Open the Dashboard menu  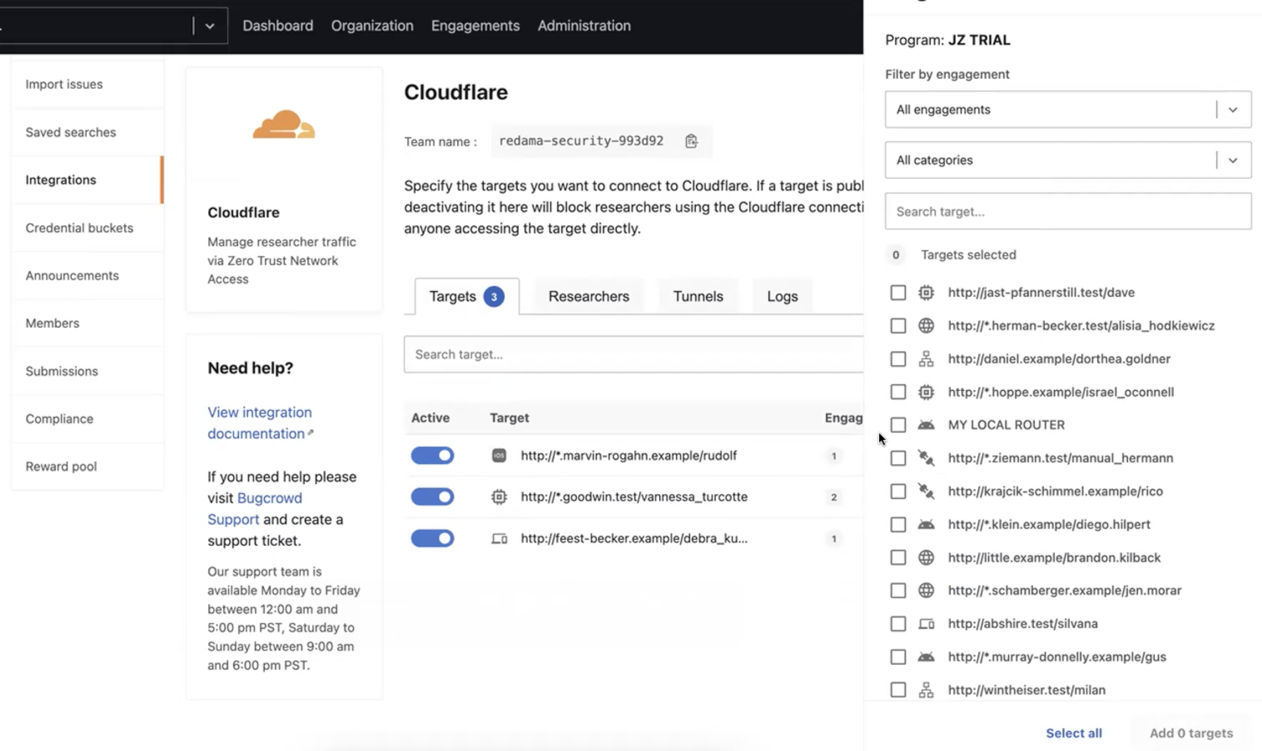278,26
